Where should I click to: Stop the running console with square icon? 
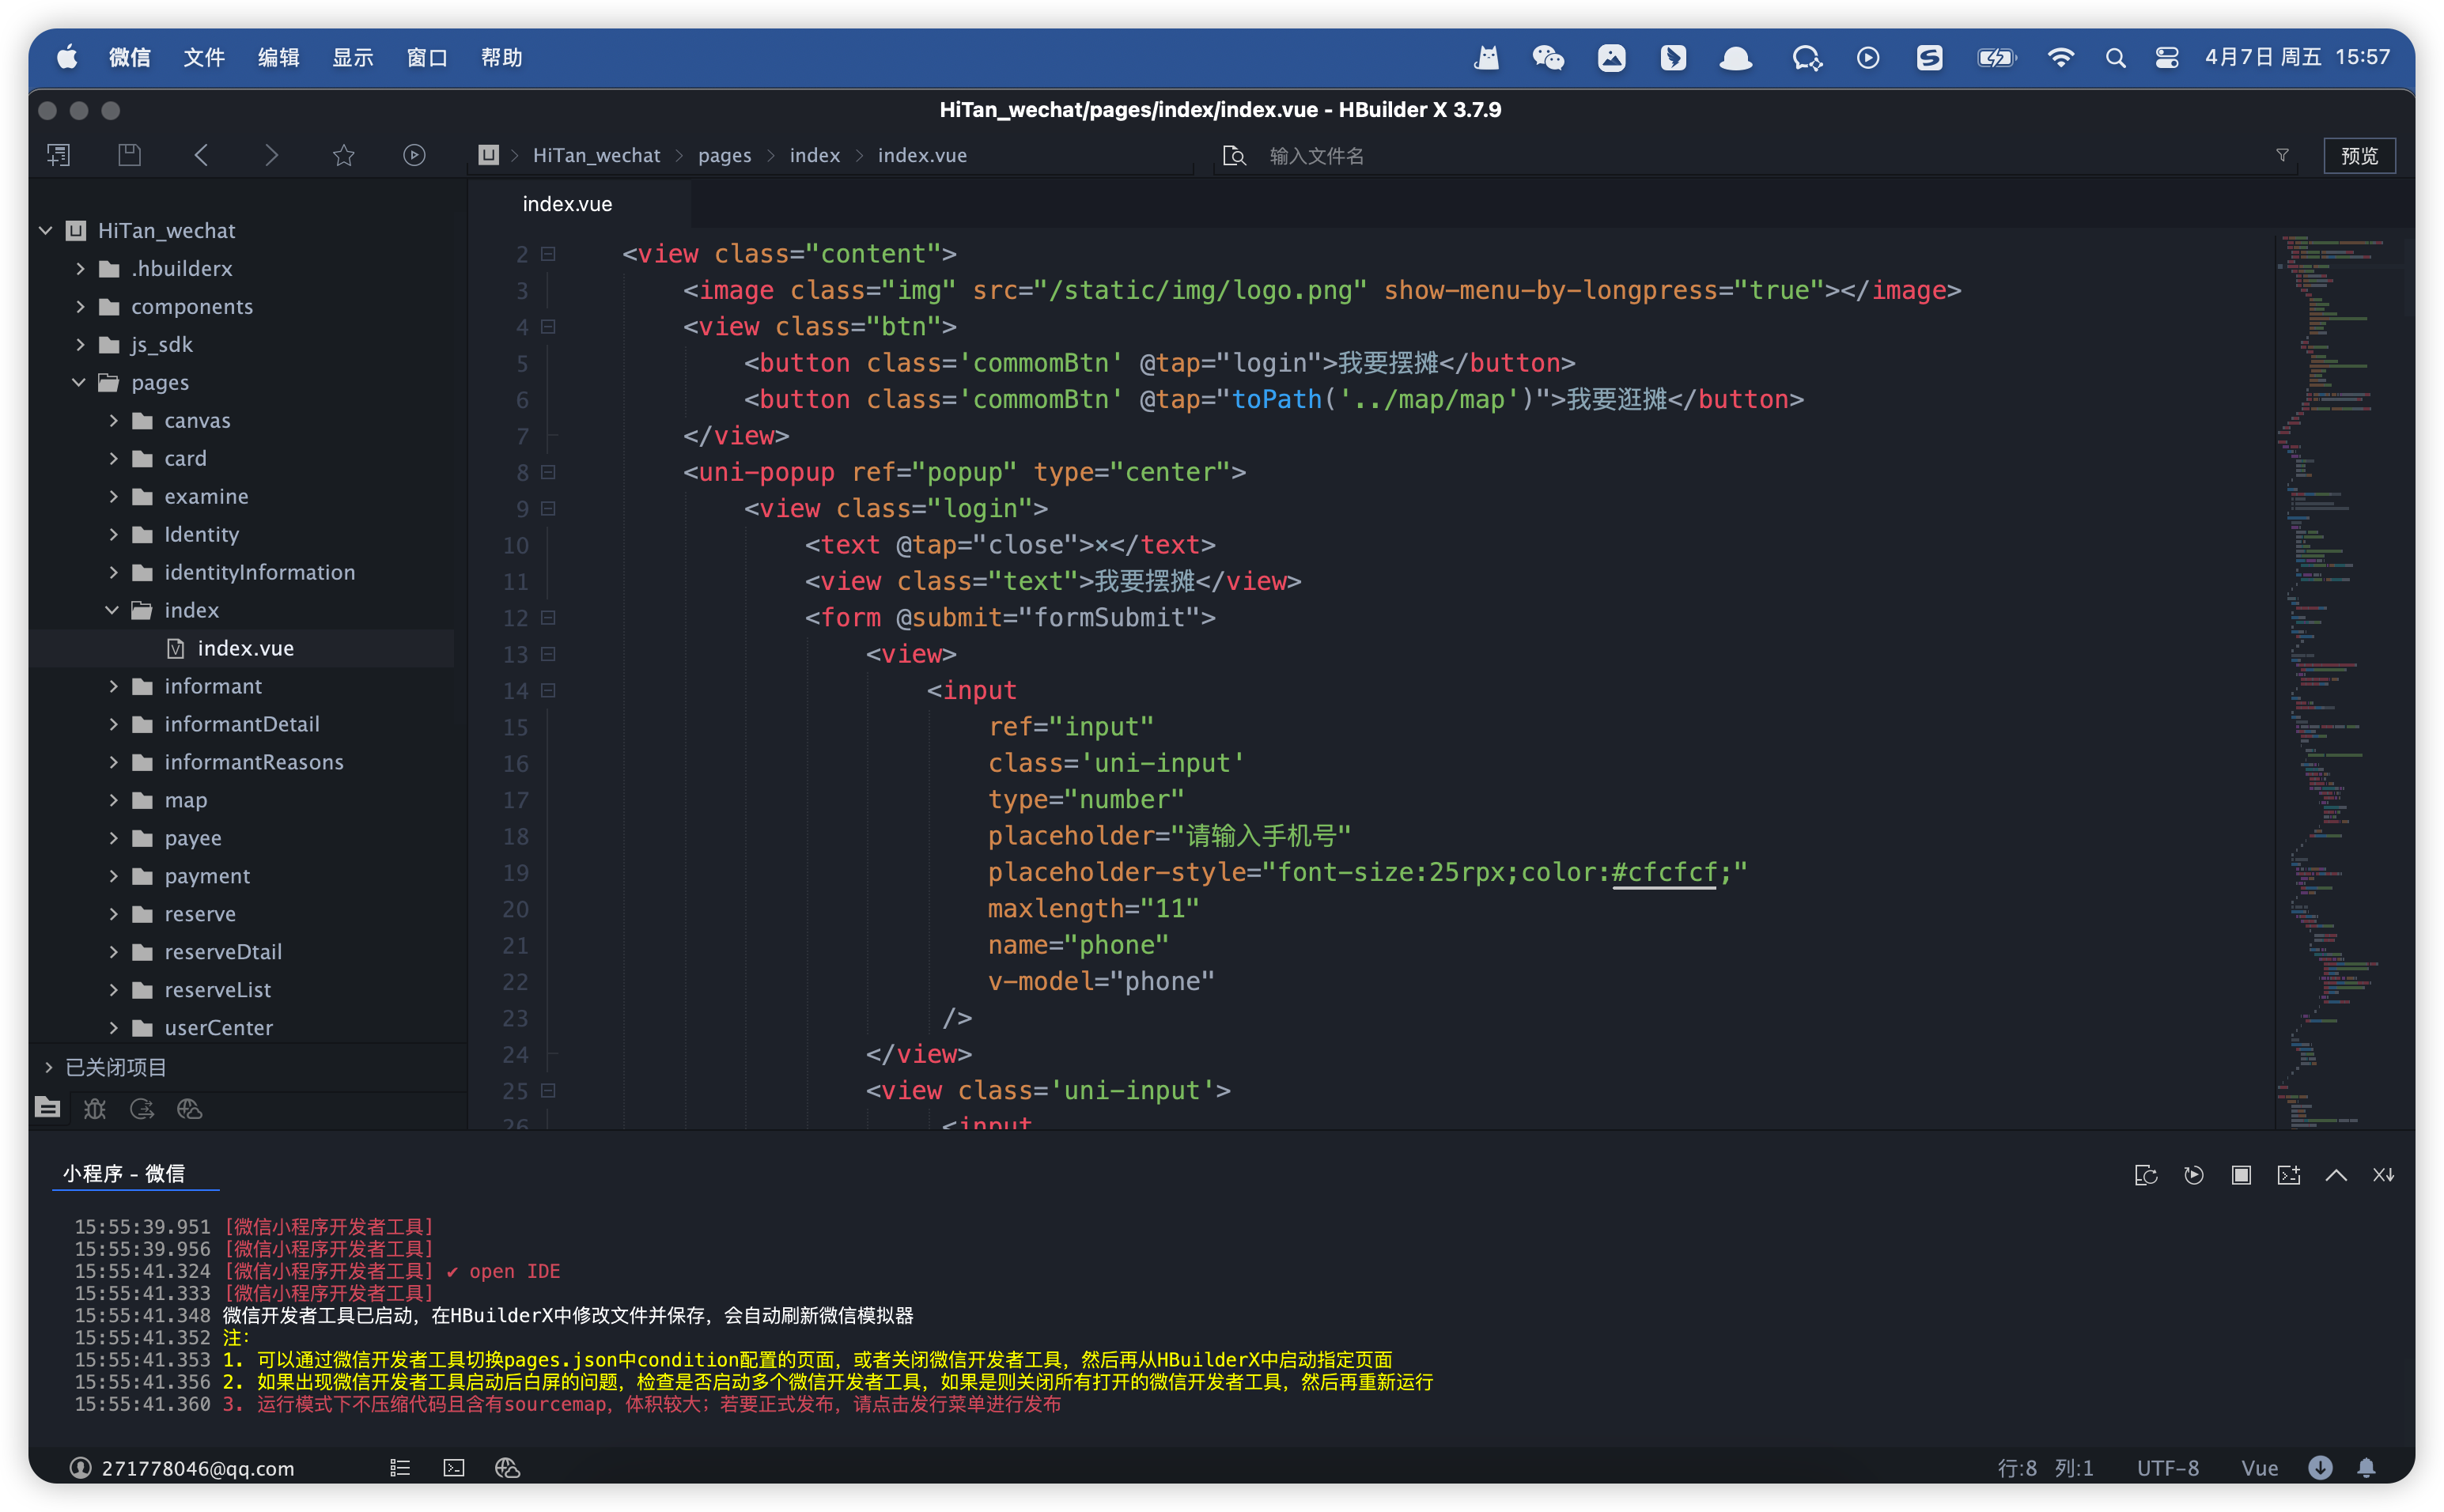[2241, 1175]
